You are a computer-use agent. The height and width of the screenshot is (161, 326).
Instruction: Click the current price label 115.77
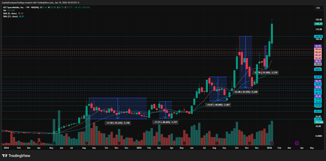tap(318, 24)
